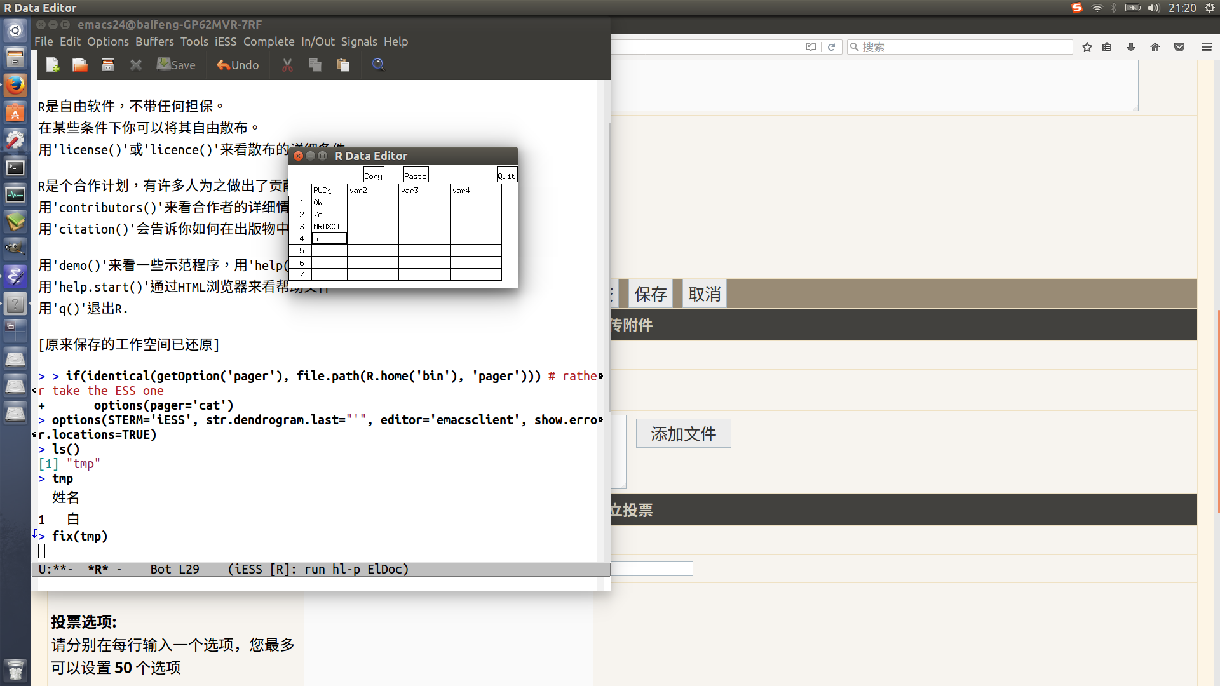This screenshot has width=1220, height=686.
Task: Open the iESS menu
Action: pyautogui.click(x=226, y=42)
